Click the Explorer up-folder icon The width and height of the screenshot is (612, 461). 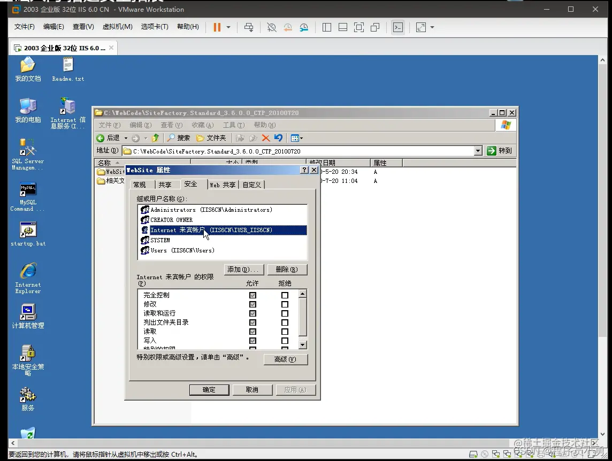[x=155, y=138]
